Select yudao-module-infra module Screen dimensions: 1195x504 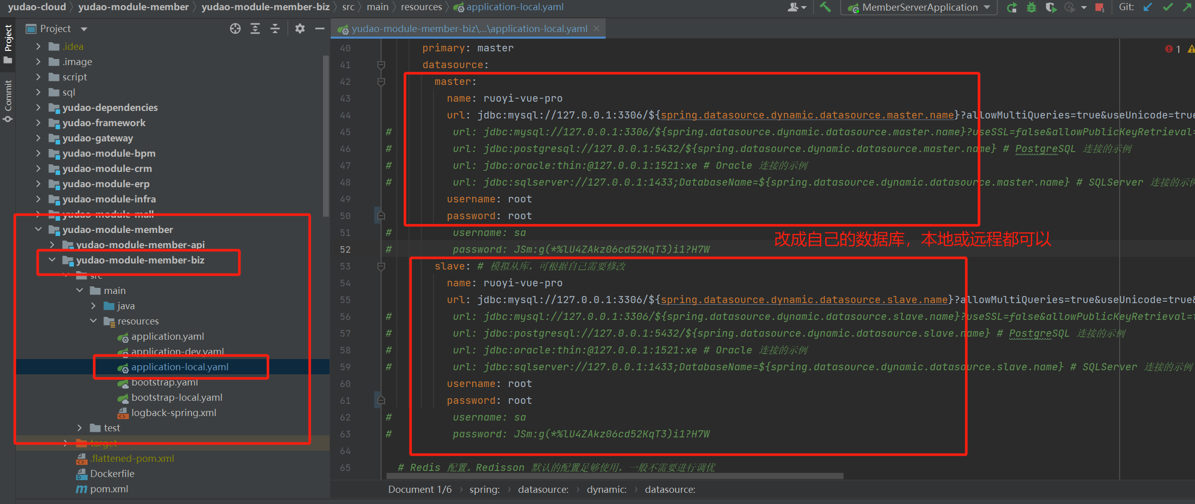click(x=109, y=199)
